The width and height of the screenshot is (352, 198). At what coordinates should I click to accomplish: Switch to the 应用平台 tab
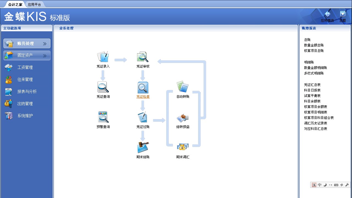pos(34,4)
